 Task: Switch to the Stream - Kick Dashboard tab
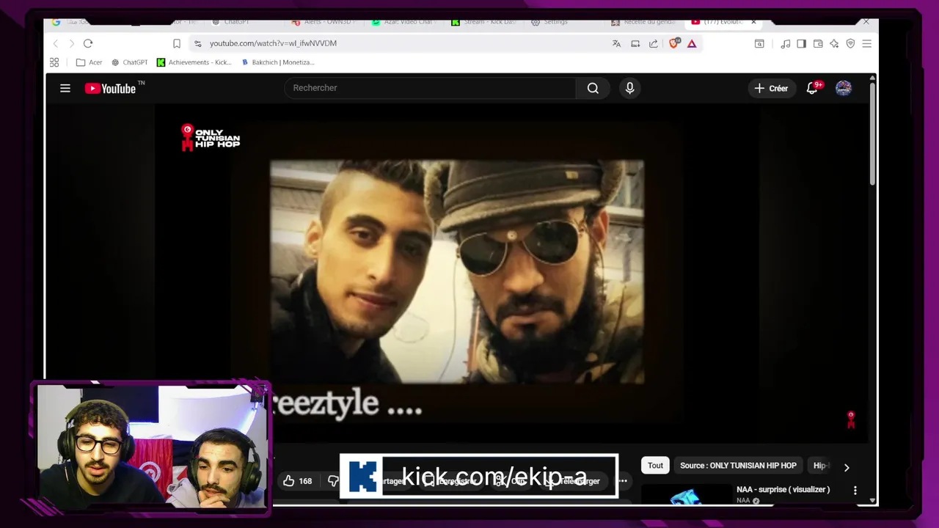(x=484, y=22)
